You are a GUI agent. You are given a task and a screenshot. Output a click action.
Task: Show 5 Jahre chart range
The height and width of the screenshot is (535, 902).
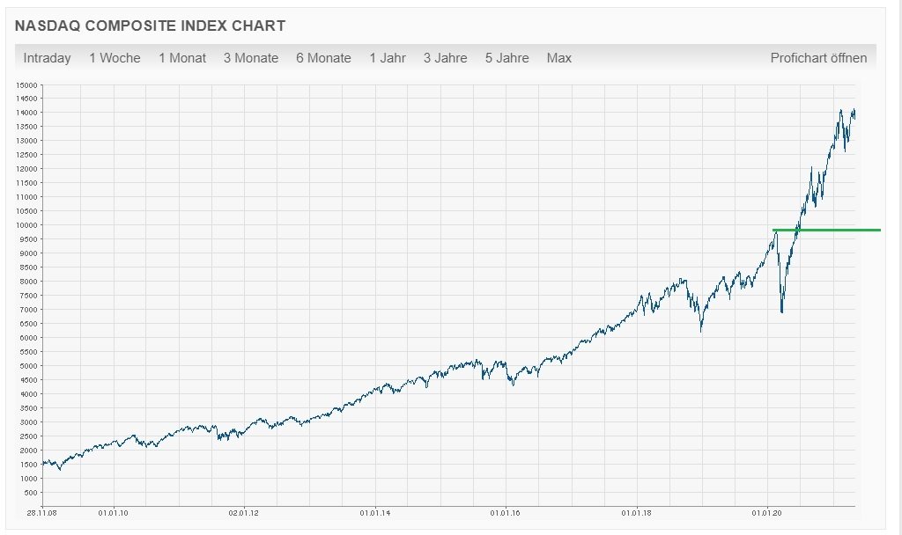click(507, 58)
